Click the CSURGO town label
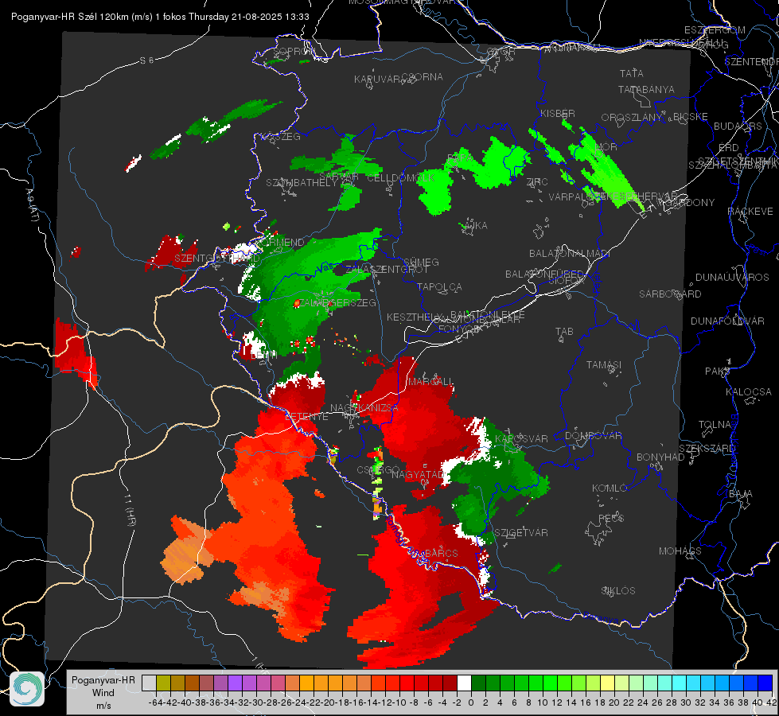779x716 pixels. pos(378,469)
